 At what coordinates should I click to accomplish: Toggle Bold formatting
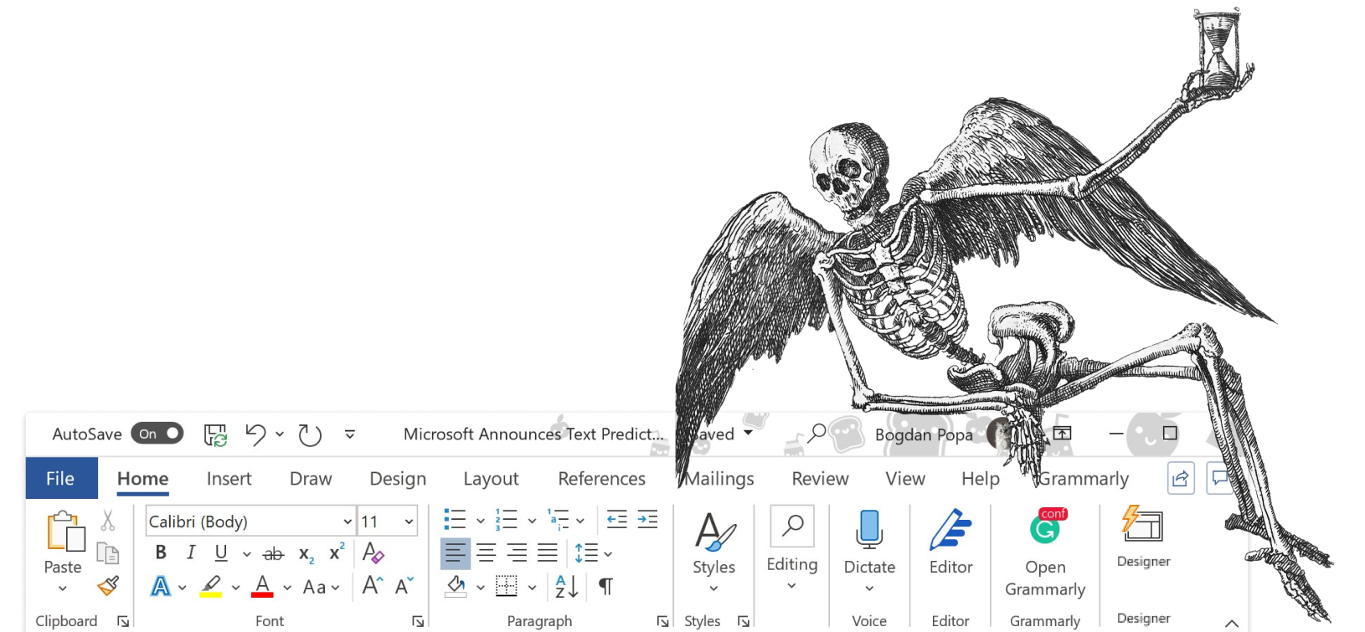click(161, 552)
